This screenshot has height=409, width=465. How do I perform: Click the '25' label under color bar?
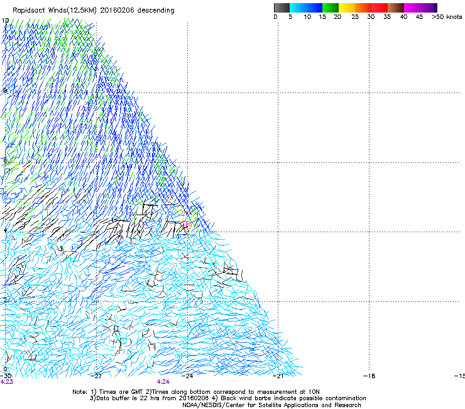point(355,17)
